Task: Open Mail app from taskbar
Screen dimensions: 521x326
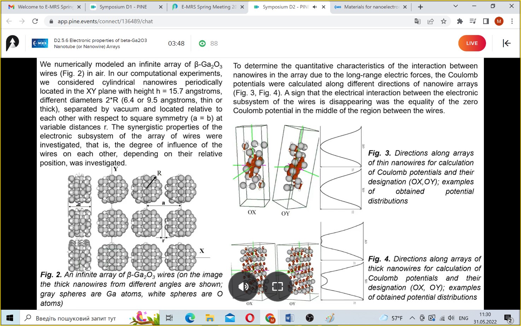Action: click(230, 318)
